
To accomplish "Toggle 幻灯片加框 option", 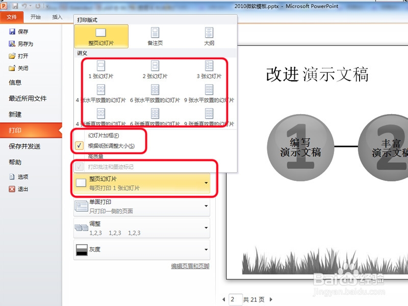I will pos(104,136).
